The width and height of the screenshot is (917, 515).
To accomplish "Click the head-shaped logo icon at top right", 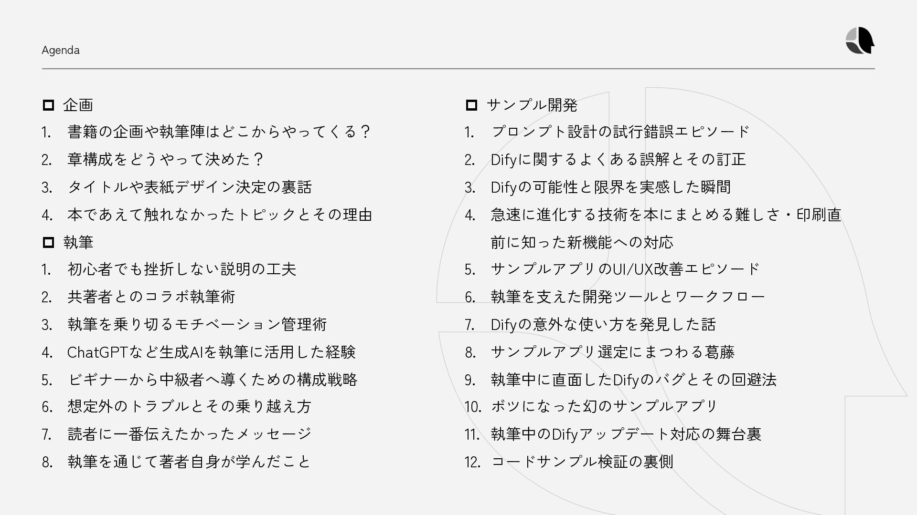I will (860, 41).
